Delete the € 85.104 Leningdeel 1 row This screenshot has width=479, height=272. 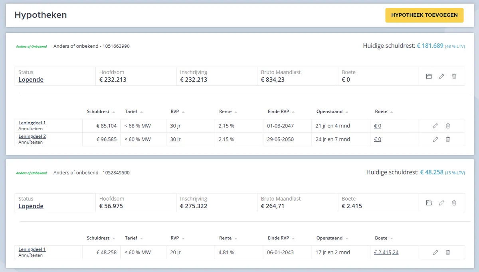point(448,126)
